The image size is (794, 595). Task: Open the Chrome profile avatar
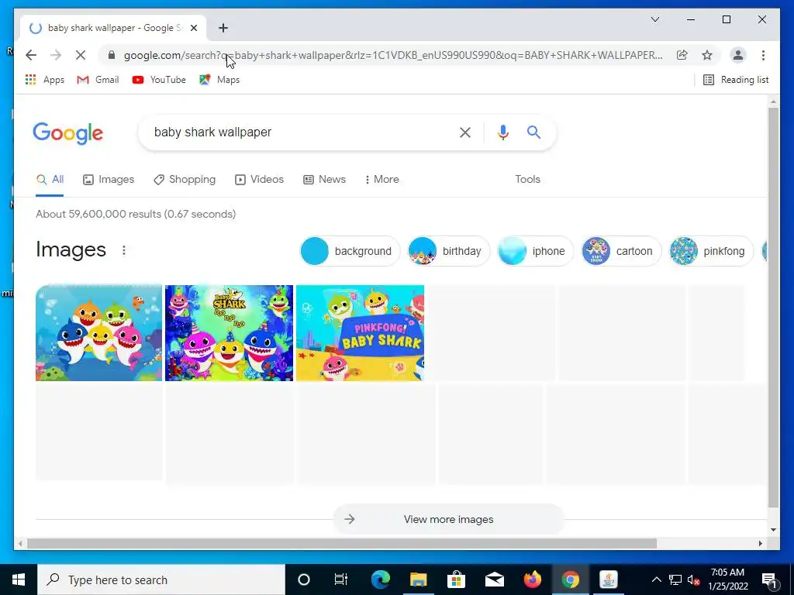tap(738, 55)
